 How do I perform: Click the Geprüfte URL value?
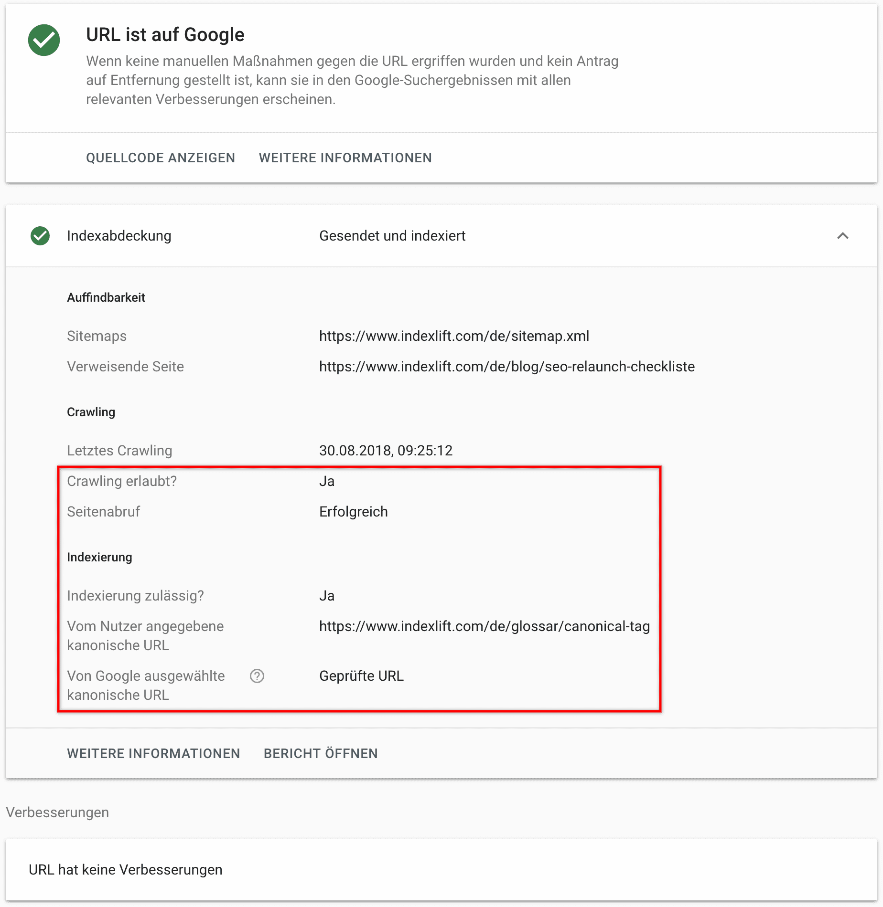tap(361, 676)
